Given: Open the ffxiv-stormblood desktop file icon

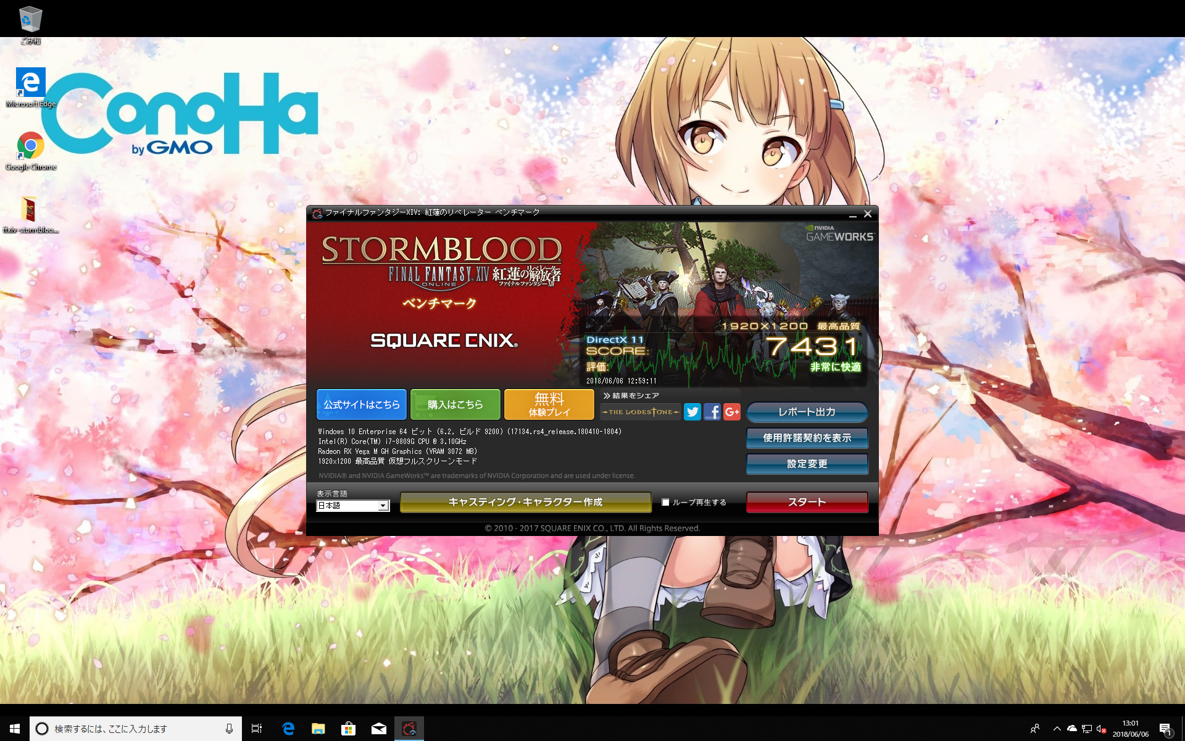Looking at the screenshot, I should (30, 210).
